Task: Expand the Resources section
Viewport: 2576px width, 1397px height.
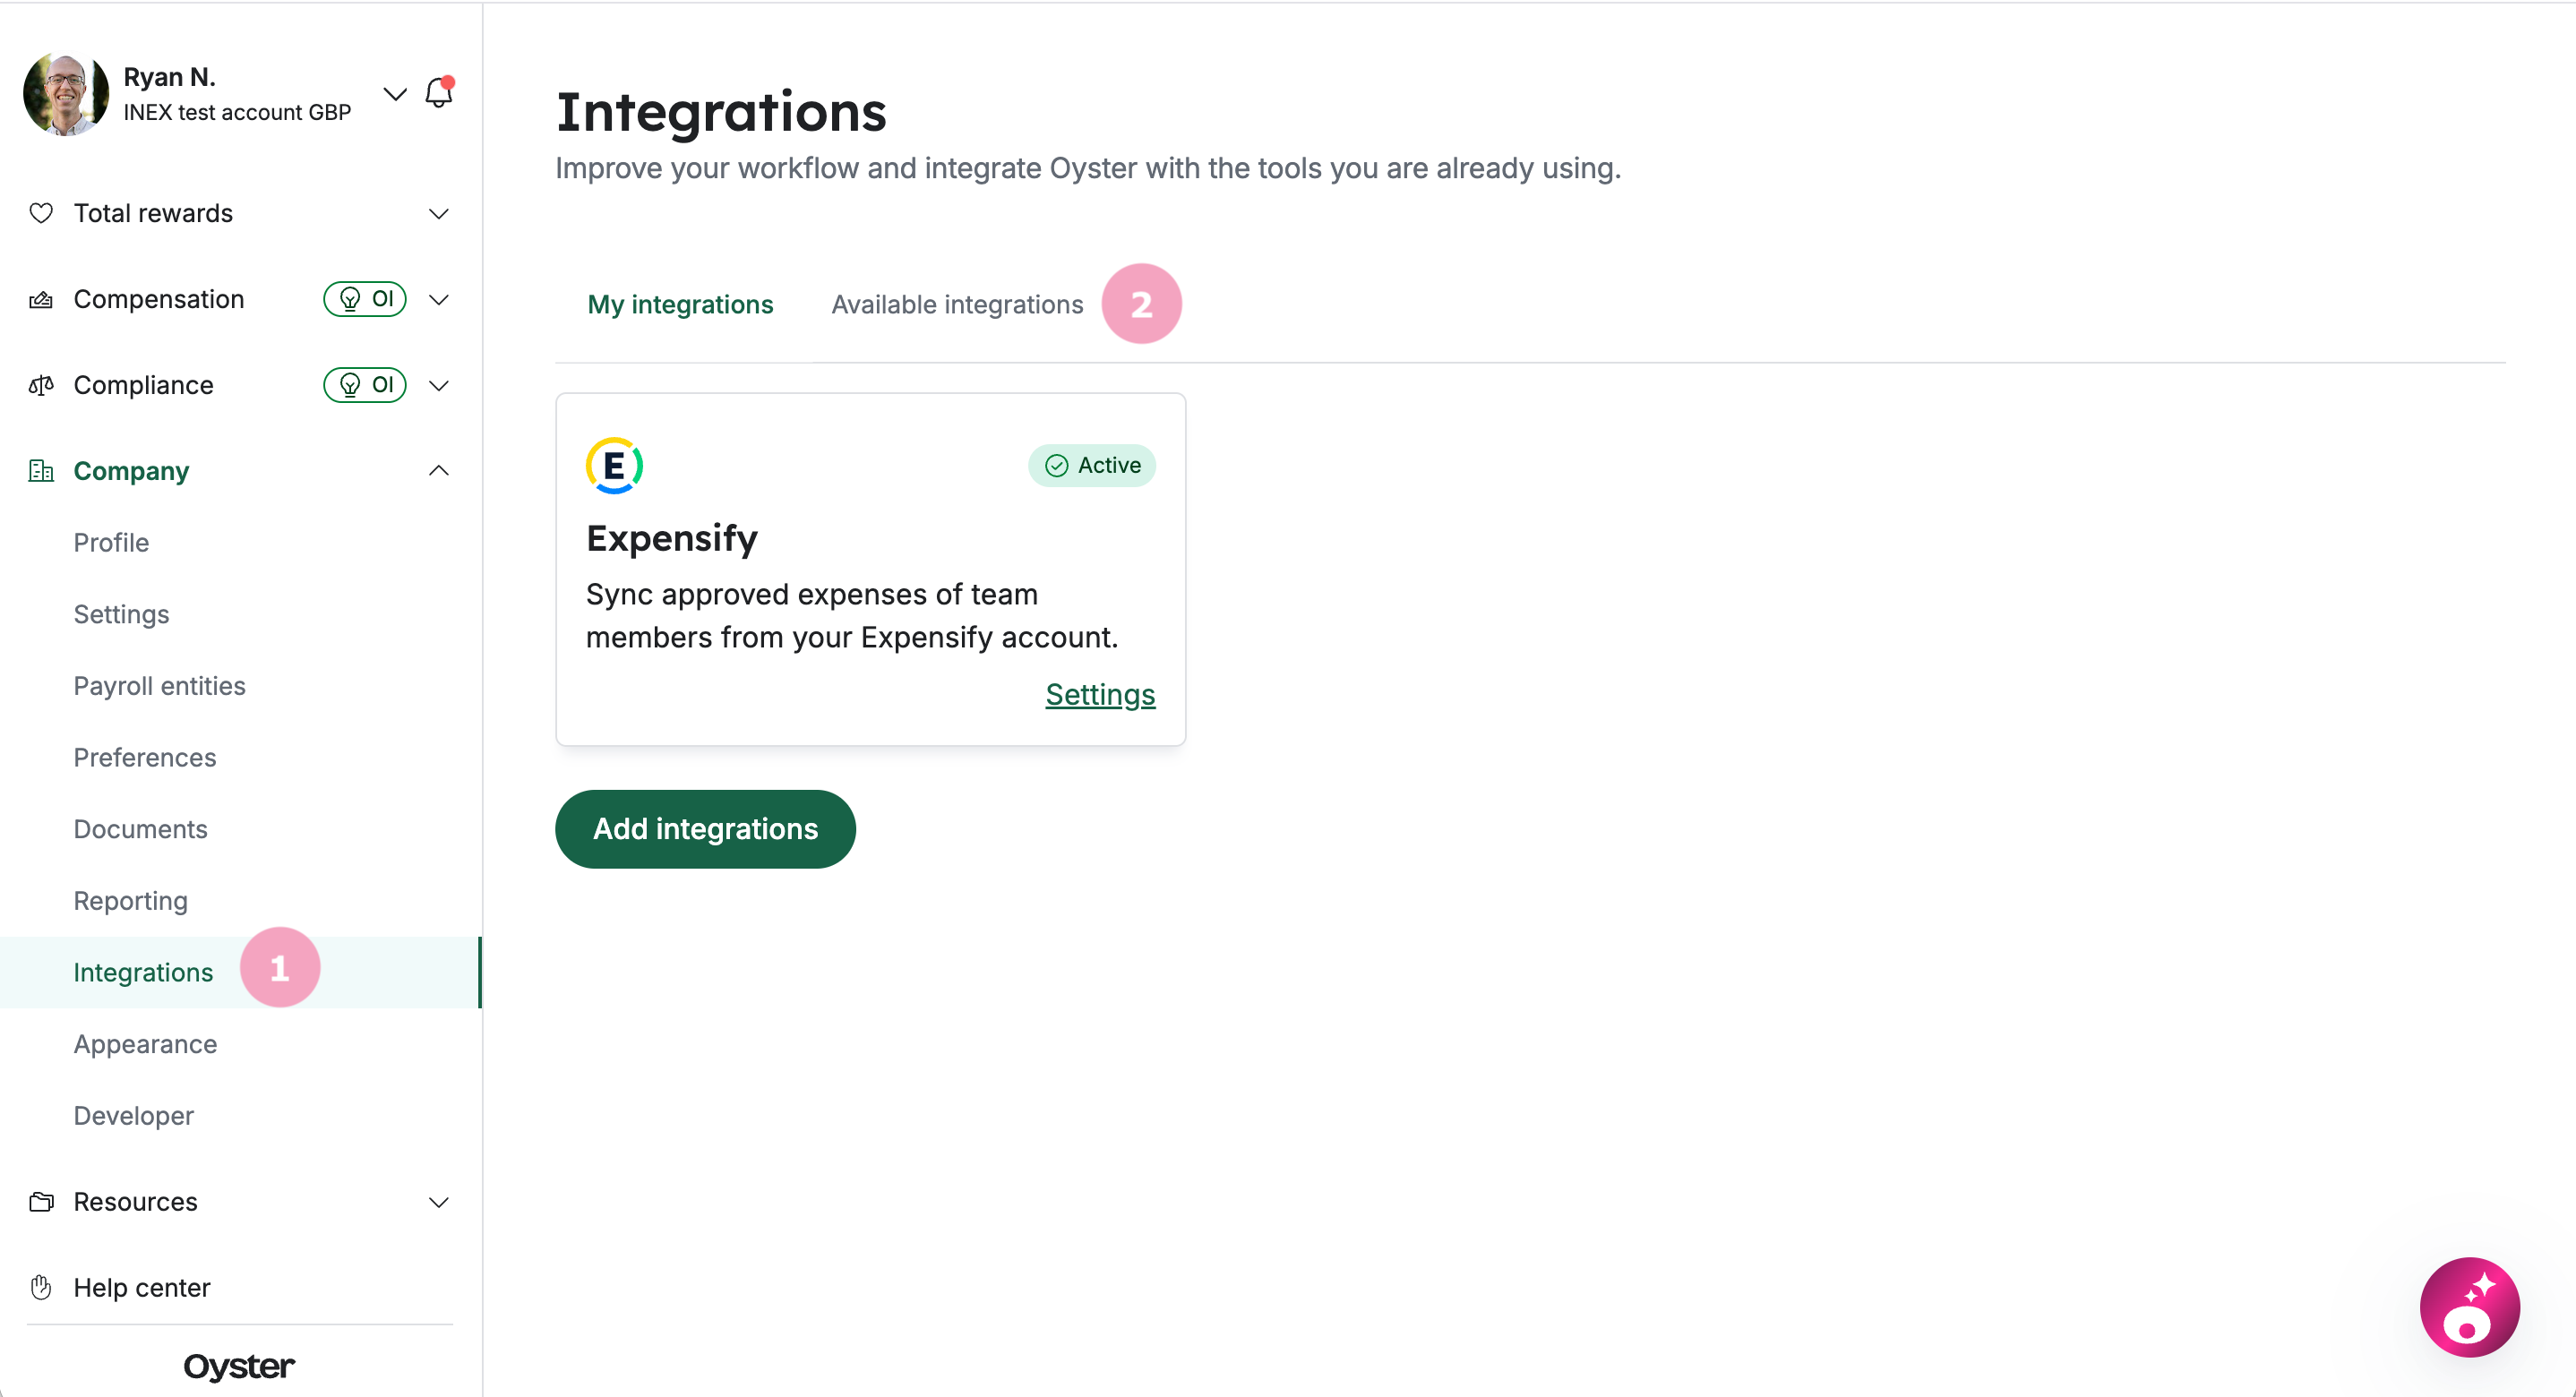Action: (439, 1202)
